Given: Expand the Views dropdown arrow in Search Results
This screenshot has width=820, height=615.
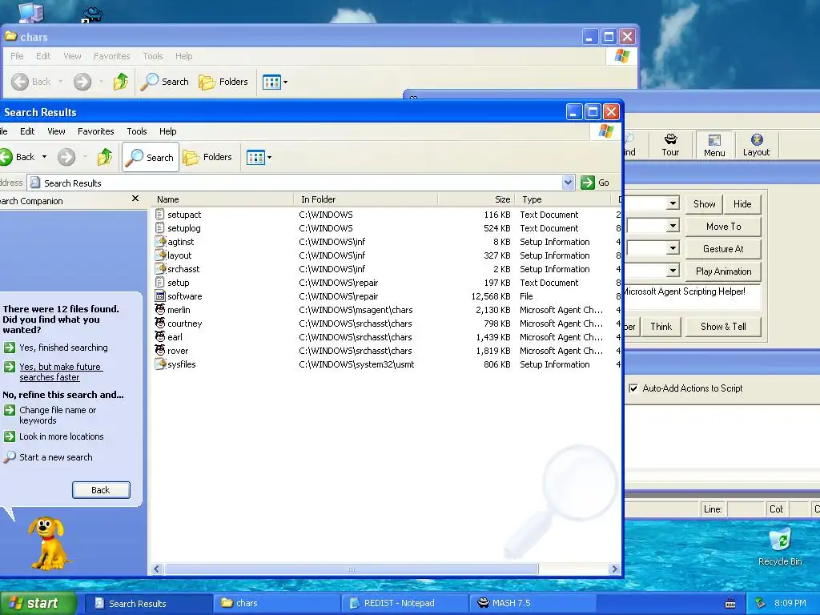Looking at the screenshot, I should coord(269,157).
